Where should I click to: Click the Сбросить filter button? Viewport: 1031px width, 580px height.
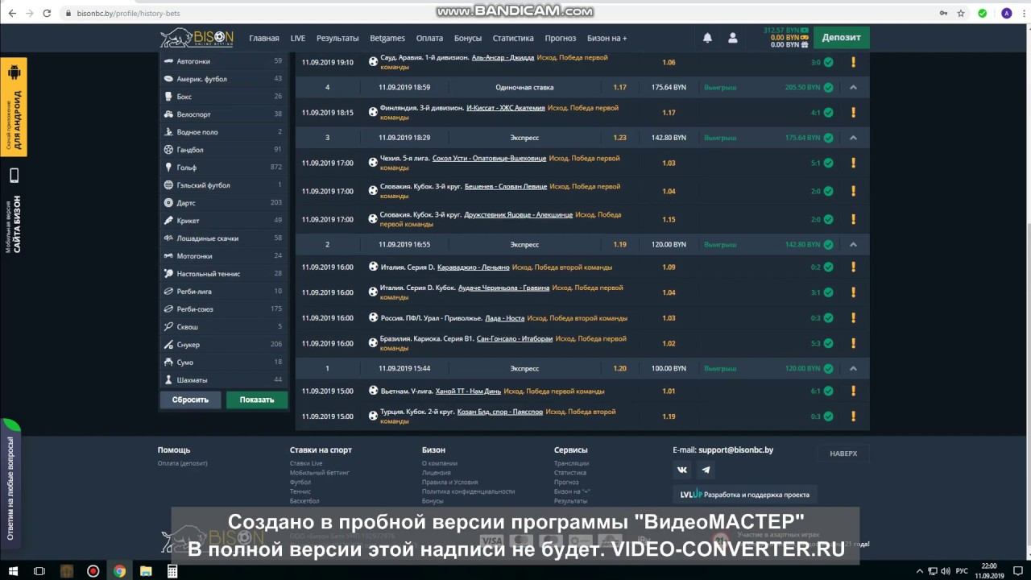click(190, 400)
